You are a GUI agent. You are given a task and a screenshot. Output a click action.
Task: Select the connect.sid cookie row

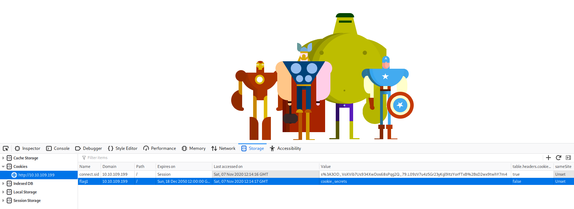89,174
